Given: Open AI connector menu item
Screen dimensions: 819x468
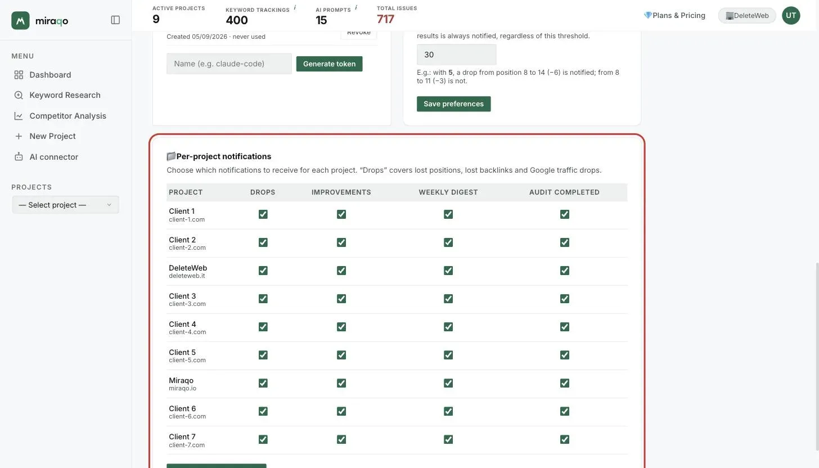Looking at the screenshot, I should [53, 157].
